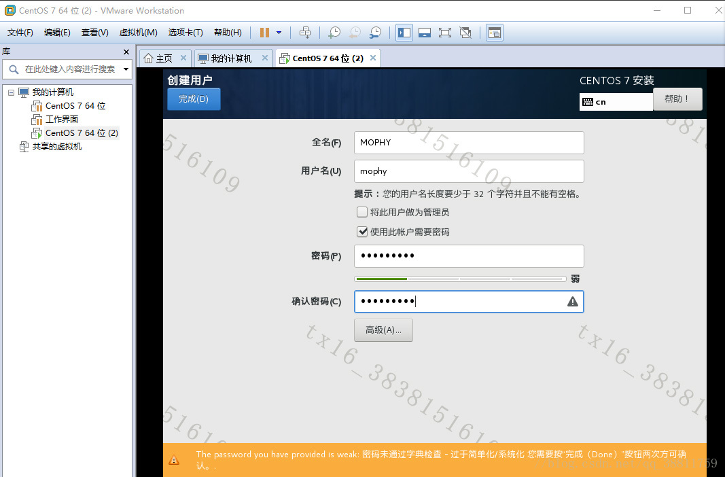This screenshot has height=477, width=725.
Task: Click the Unity mode toolbar icon
Action: pos(465,33)
